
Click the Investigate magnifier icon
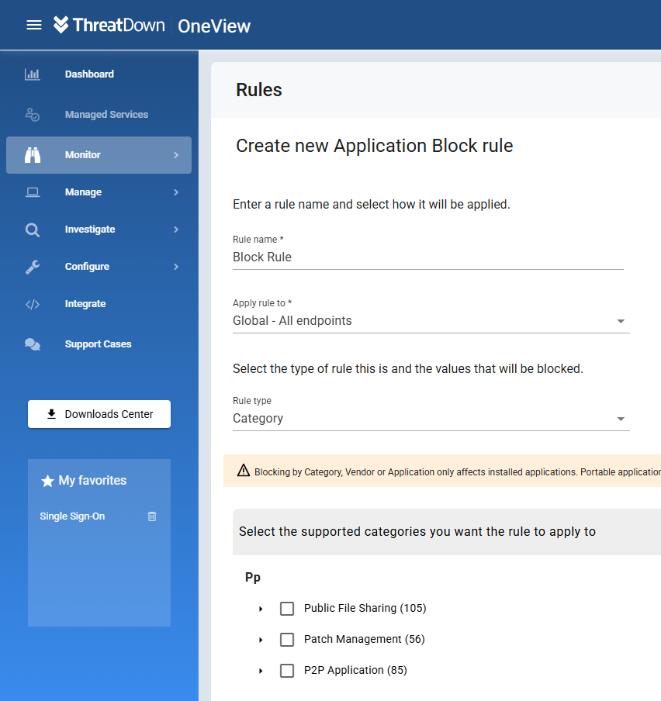click(33, 230)
